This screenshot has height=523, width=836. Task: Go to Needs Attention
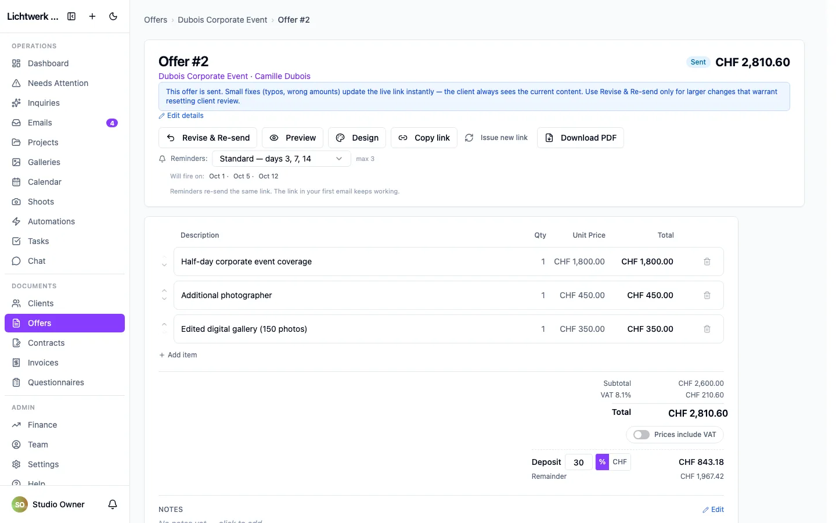[64, 83]
